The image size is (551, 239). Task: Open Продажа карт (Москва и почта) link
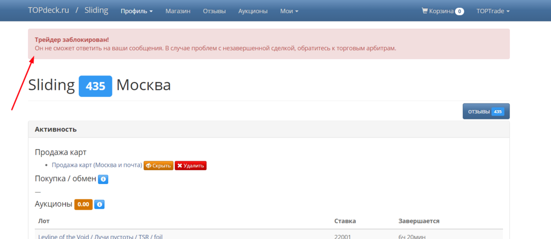(x=97, y=165)
